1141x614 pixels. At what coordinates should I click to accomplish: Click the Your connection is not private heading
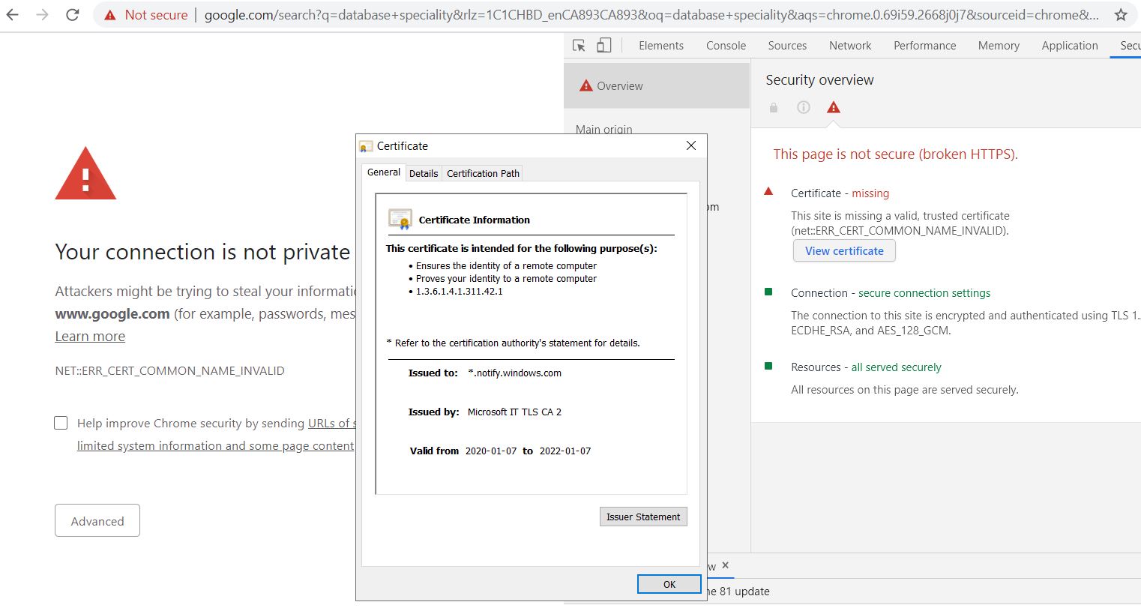202,252
